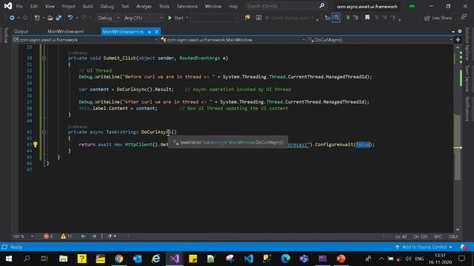Click the SPC indentation indicator
This screenshot has width=474, height=266.
click(438, 236)
